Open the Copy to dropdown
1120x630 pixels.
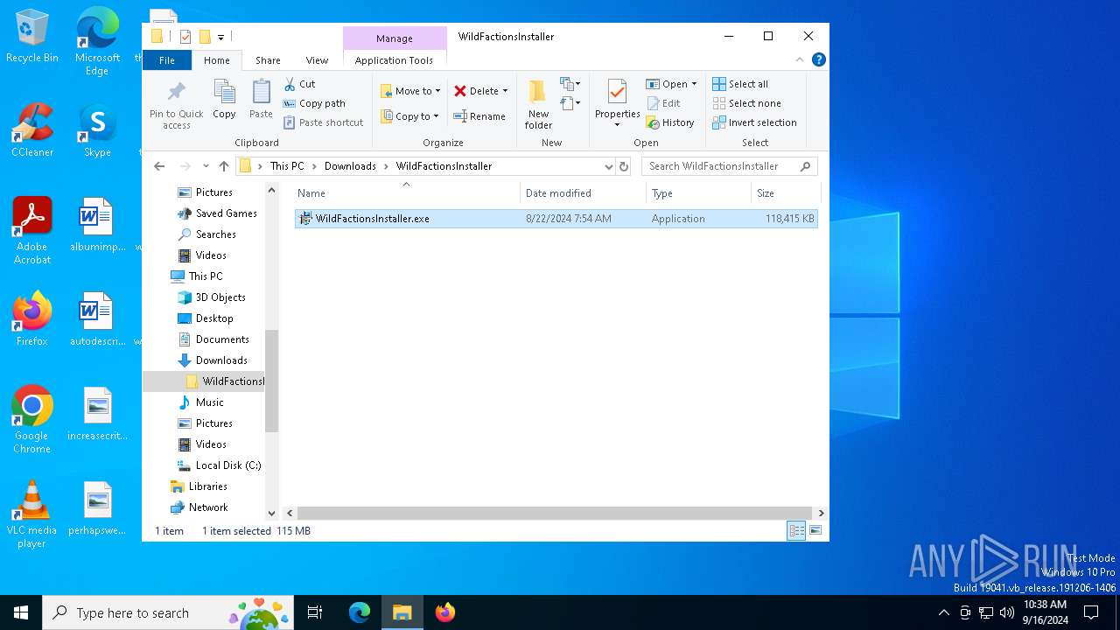click(410, 116)
